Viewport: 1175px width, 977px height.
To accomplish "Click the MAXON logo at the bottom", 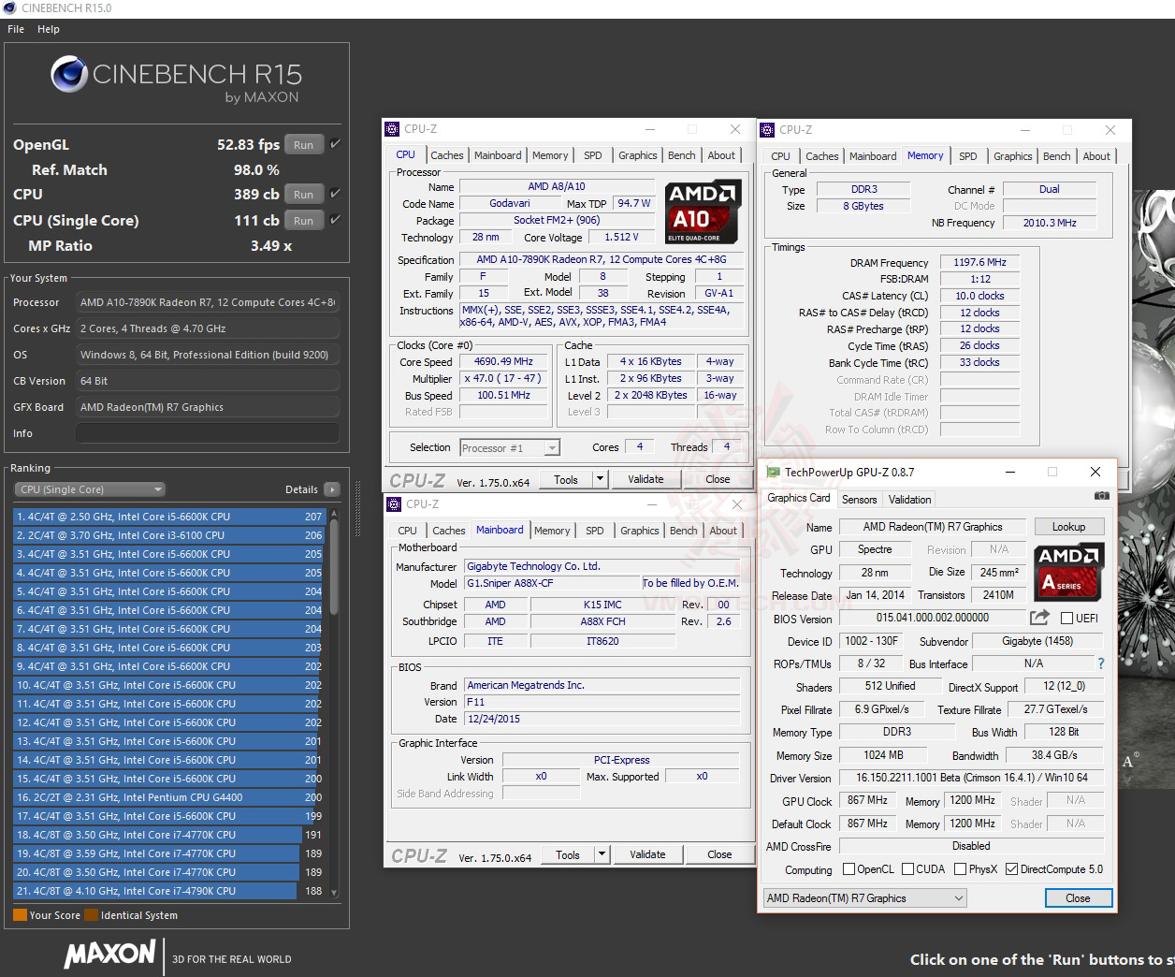I will [109, 955].
